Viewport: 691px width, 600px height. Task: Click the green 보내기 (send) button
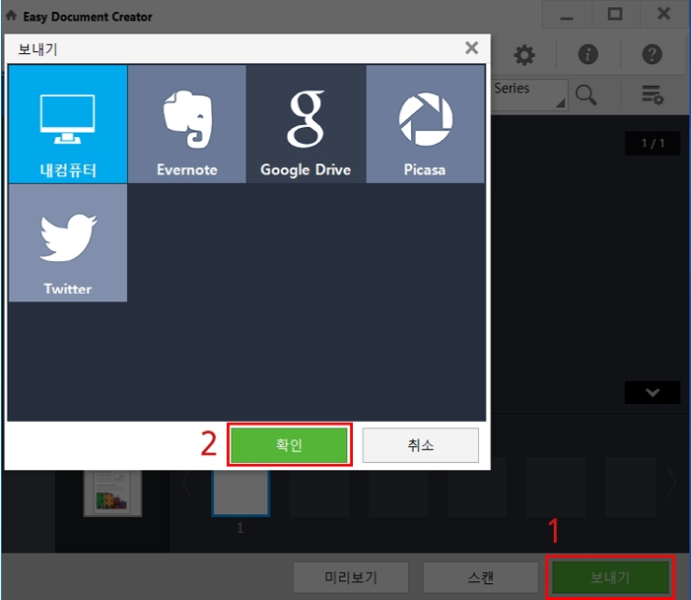(x=610, y=577)
